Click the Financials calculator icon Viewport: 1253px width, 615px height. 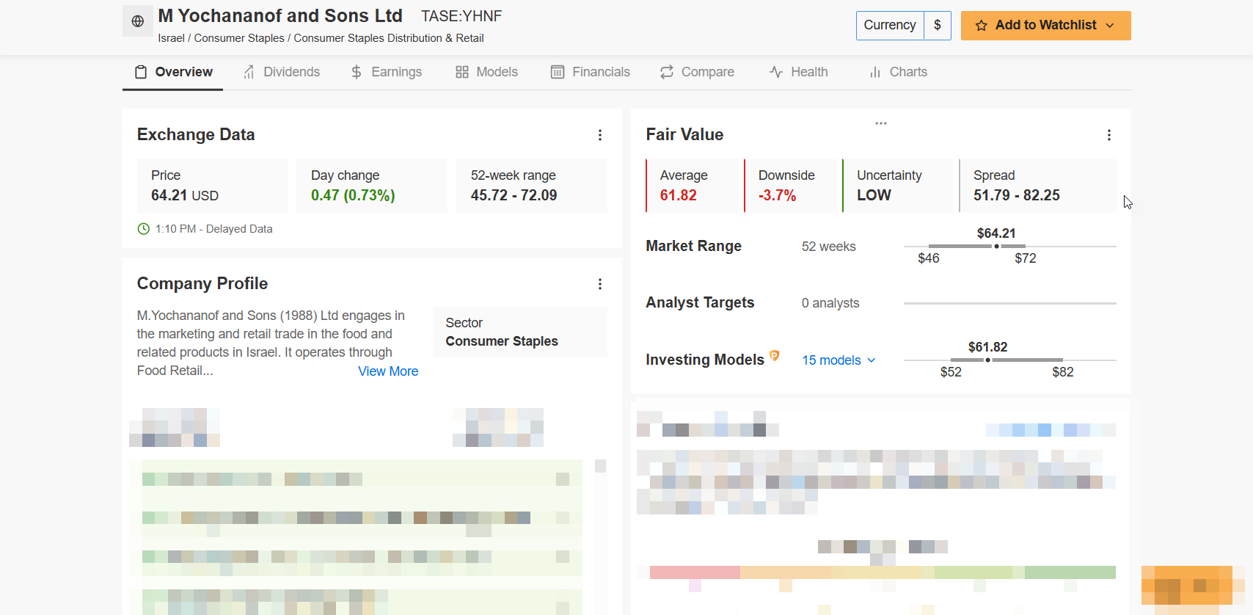(x=558, y=72)
